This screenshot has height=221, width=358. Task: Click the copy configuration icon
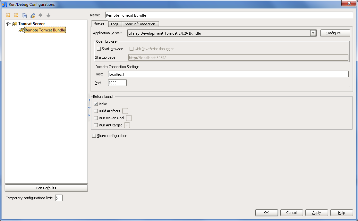(24, 15)
